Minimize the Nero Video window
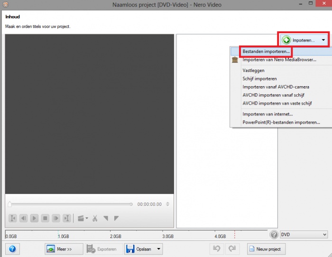332x257 pixels. tap(300, 4)
